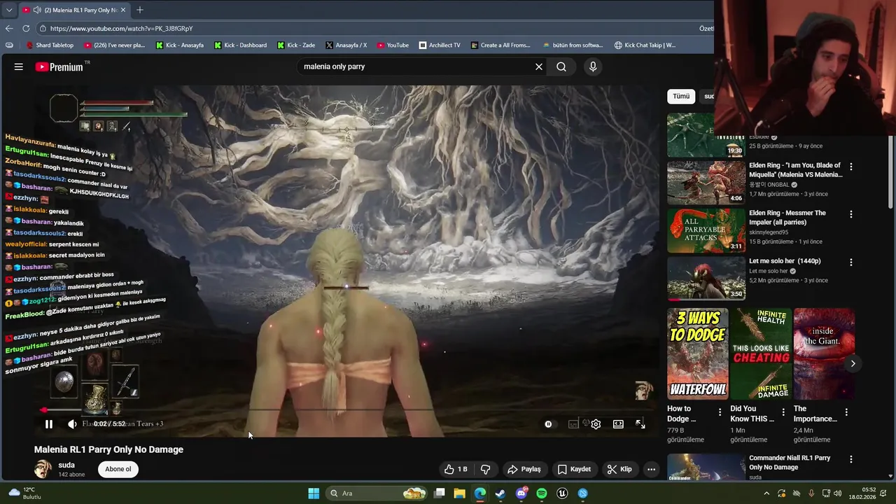The height and width of the screenshot is (504, 896).
Task: Open the suda channel name link
Action: [x=66, y=465]
